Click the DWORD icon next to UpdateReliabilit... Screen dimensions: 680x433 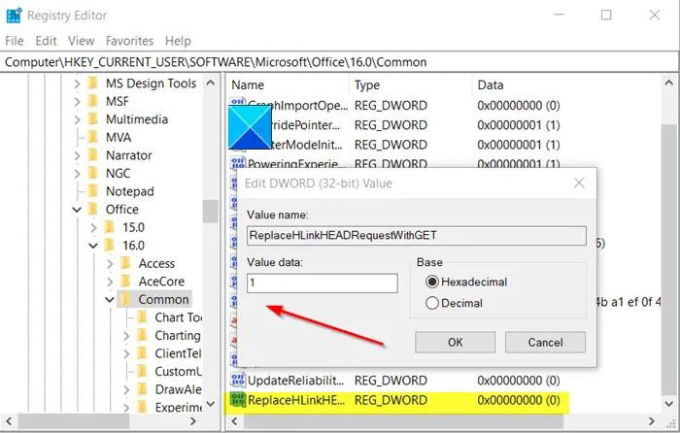coord(238,381)
